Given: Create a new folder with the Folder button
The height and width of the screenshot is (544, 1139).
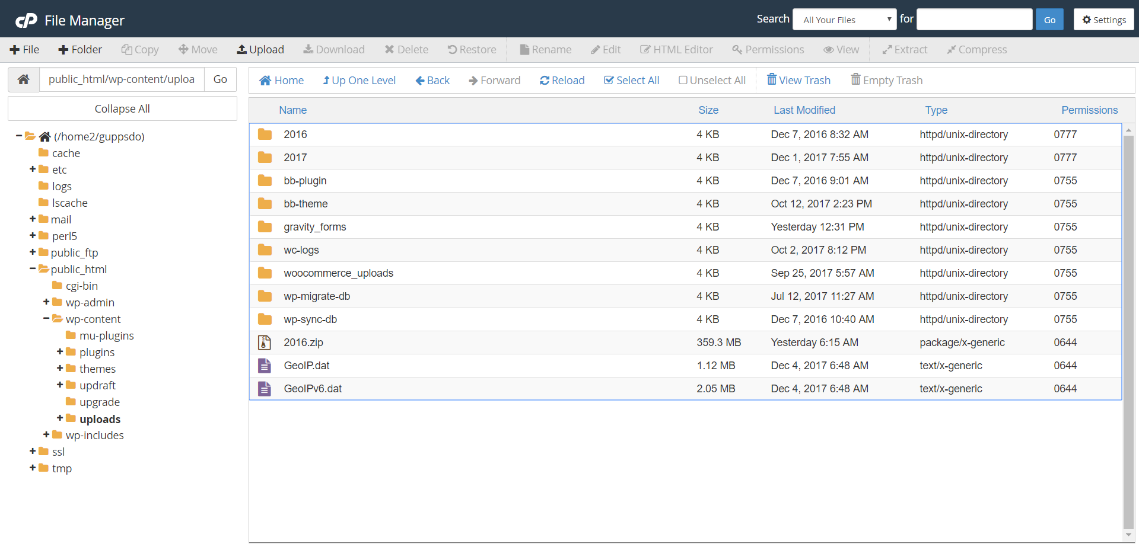Looking at the screenshot, I should click(80, 50).
